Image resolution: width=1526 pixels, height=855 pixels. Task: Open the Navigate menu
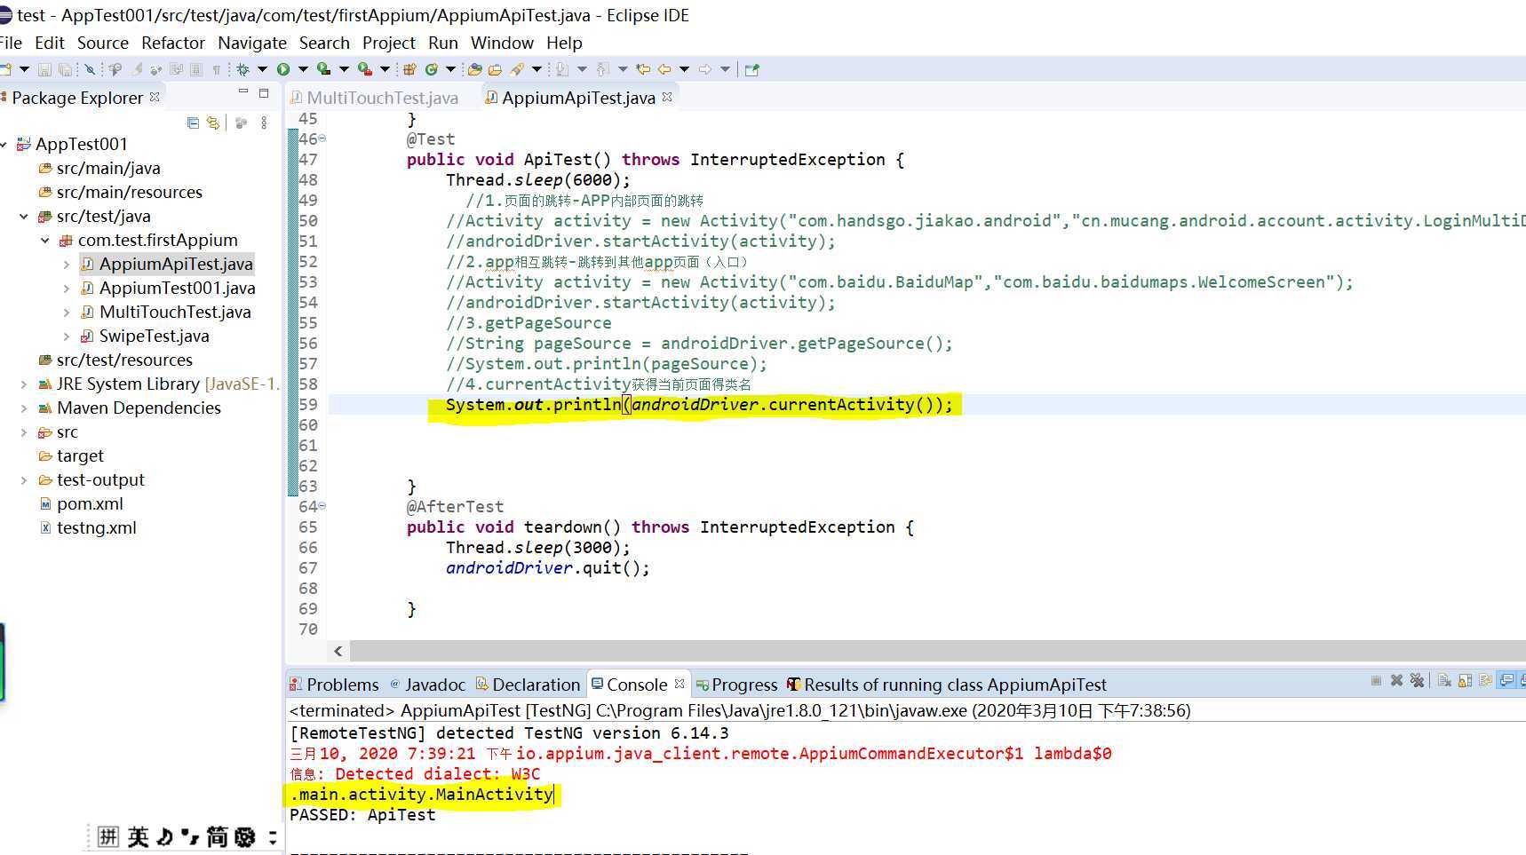pos(252,43)
